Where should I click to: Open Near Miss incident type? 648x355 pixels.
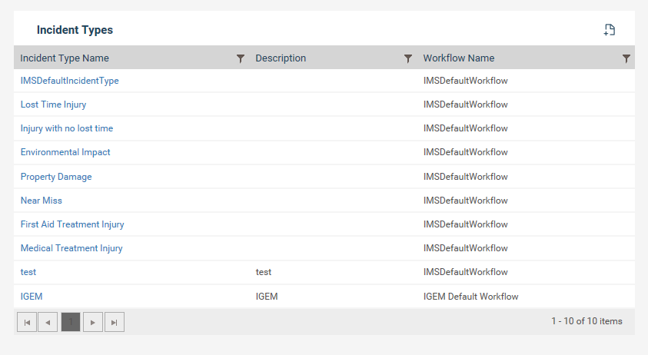[x=42, y=201]
